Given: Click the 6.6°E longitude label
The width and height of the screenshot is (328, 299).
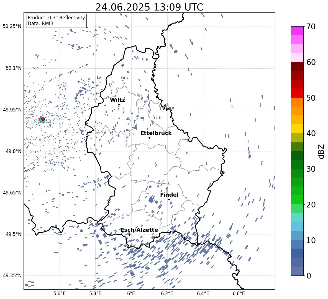Looking at the screenshot, I should [239, 293].
